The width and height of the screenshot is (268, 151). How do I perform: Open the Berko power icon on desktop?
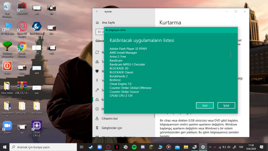(x=7, y=68)
